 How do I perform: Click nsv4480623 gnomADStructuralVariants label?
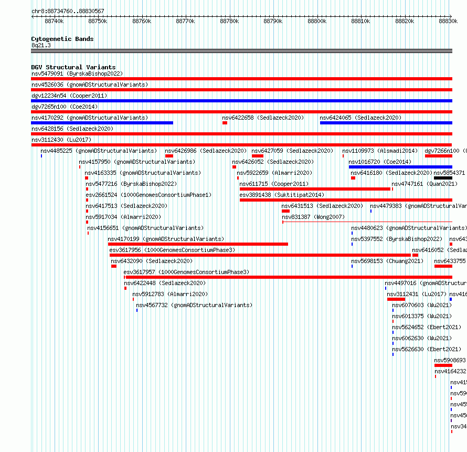pyautogui.click(x=409, y=228)
